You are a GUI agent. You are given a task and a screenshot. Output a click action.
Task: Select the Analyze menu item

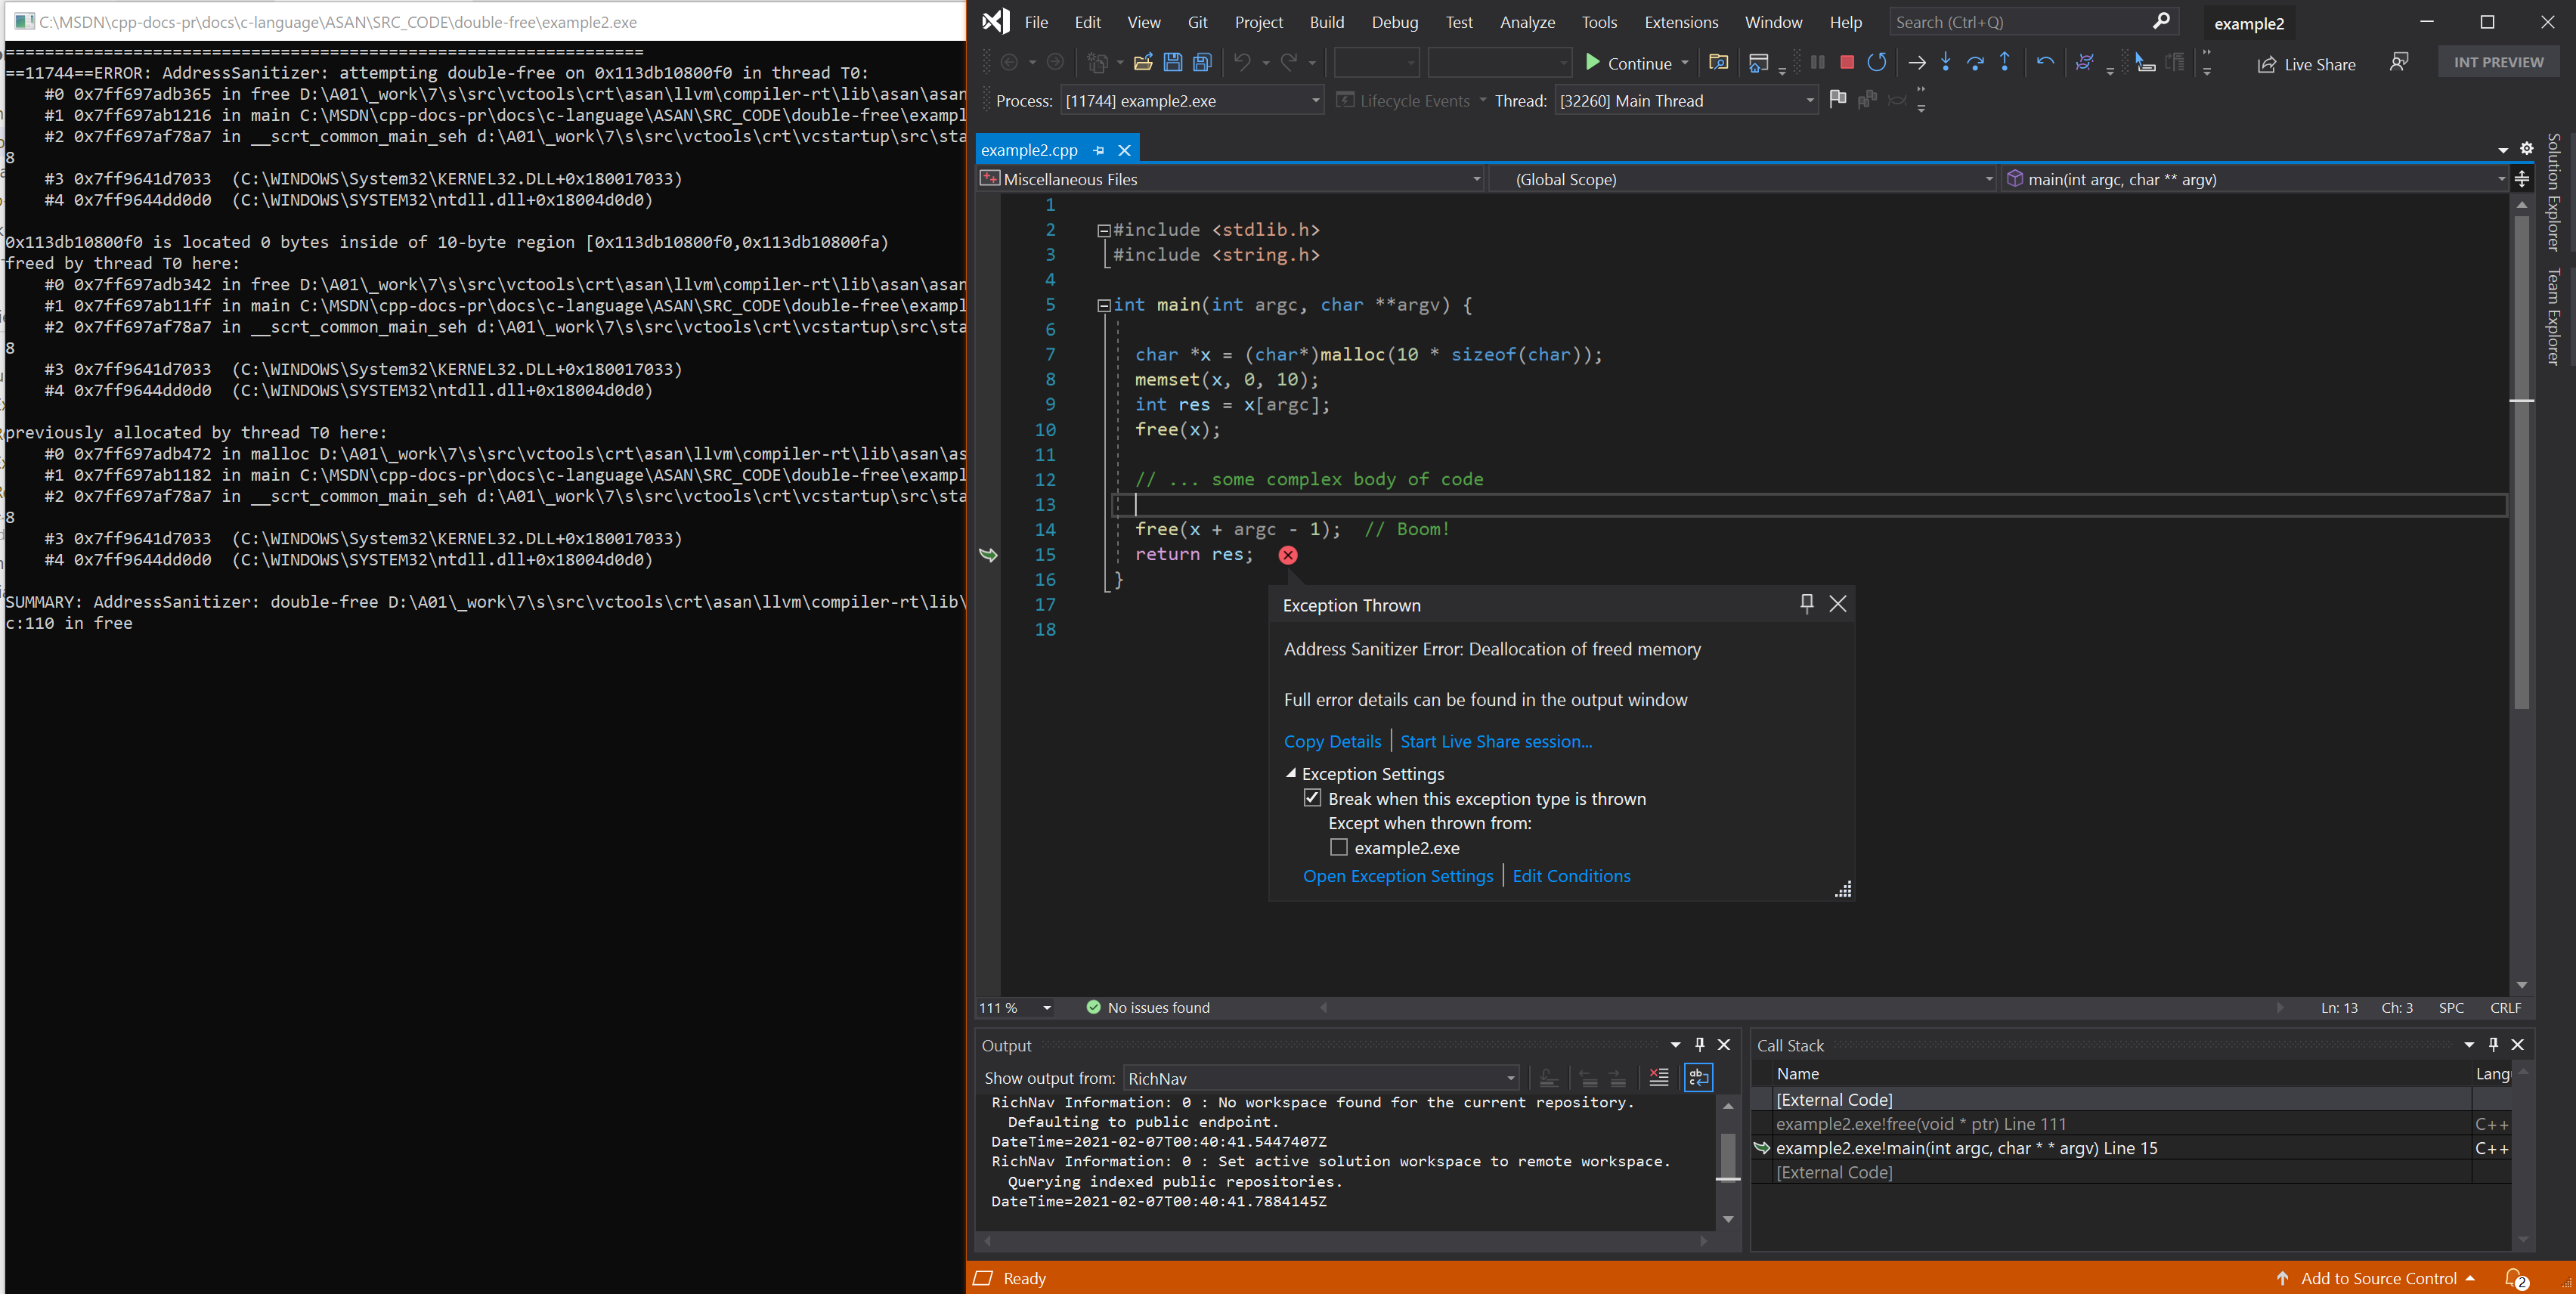pyautogui.click(x=1525, y=21)
